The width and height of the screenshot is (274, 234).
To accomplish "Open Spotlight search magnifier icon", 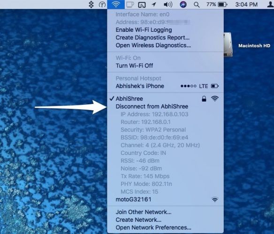I will coord(197,5).
